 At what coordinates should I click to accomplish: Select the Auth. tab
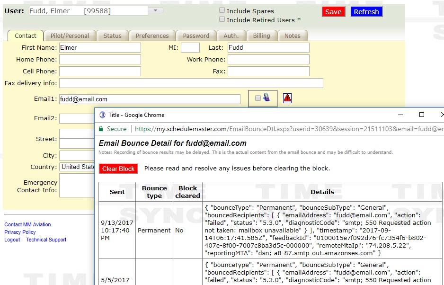[x=231, y=36]
